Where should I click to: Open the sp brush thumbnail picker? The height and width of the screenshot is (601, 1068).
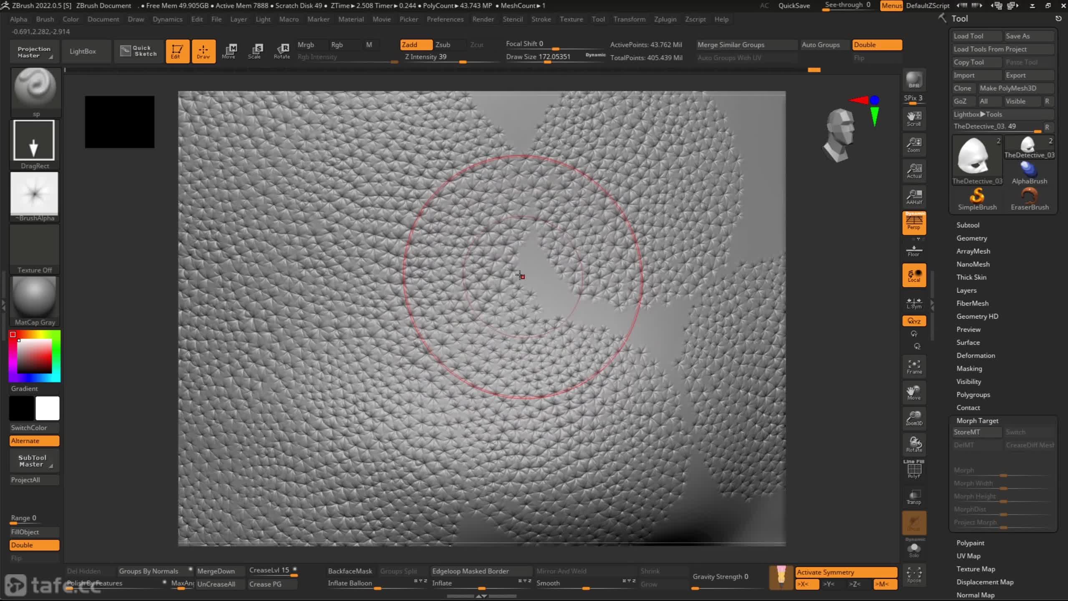pyautogui.click(x=35, y=92)
